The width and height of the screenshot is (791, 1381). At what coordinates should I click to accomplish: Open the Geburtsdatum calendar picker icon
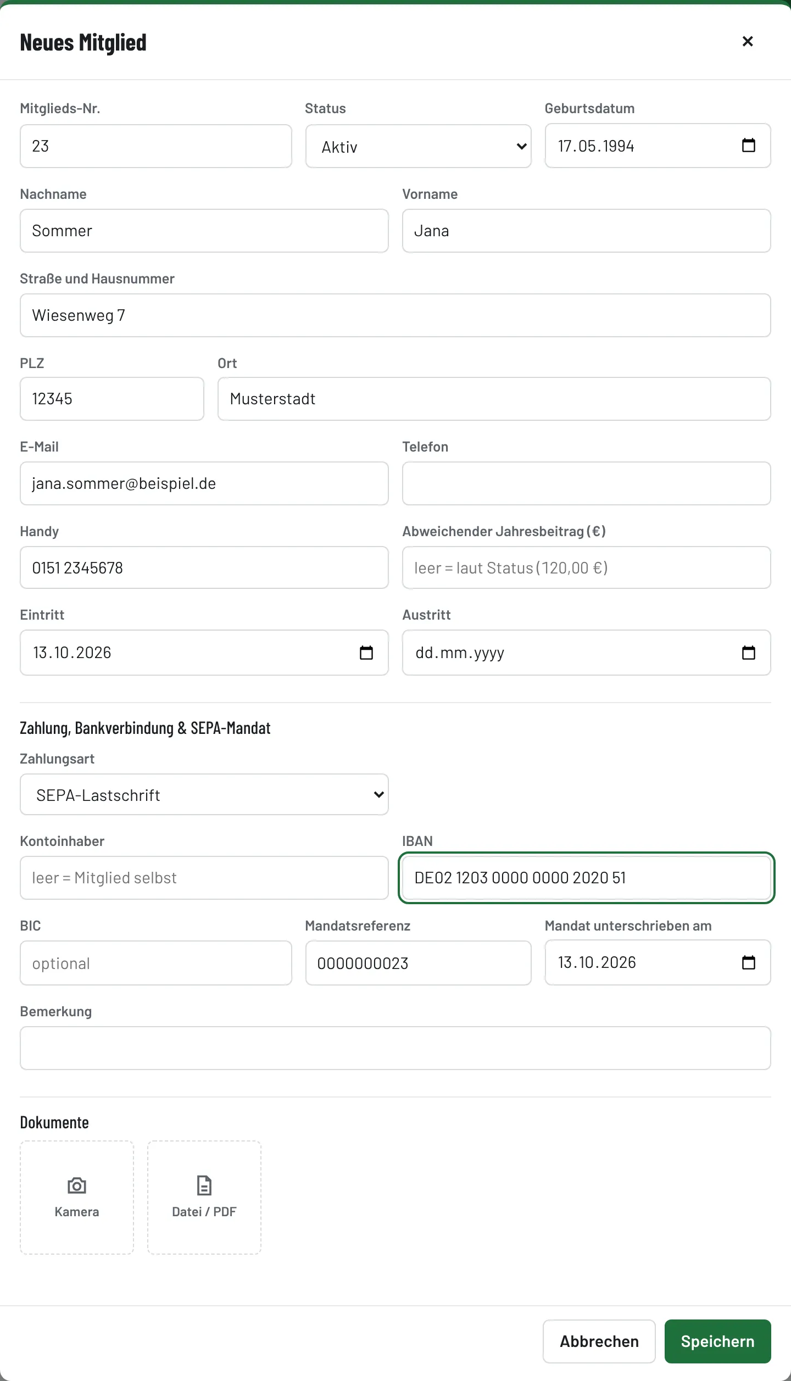(x=748, y=146)
